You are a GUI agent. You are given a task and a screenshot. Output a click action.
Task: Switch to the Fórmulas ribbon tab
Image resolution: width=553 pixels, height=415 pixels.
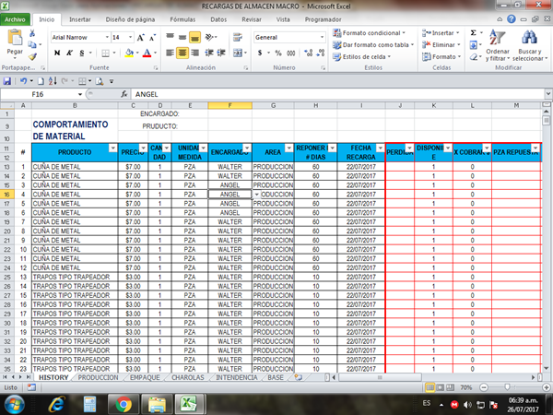182,18
